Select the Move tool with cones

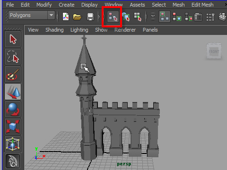(x=13, y=92)
